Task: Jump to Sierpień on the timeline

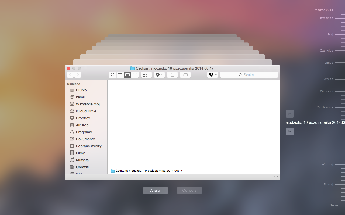Action: coord(327,79)
